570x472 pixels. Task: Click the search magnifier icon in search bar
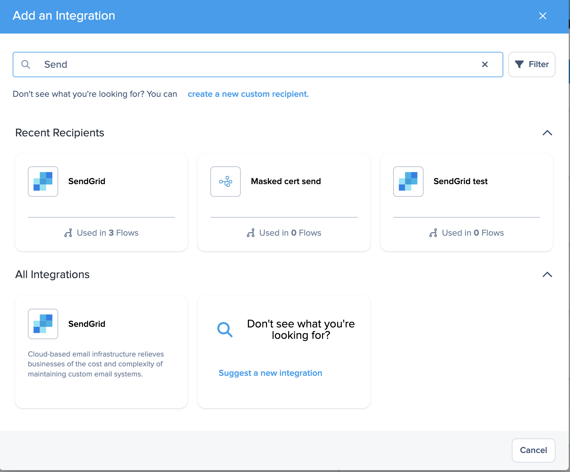click(x=26, y=65)
